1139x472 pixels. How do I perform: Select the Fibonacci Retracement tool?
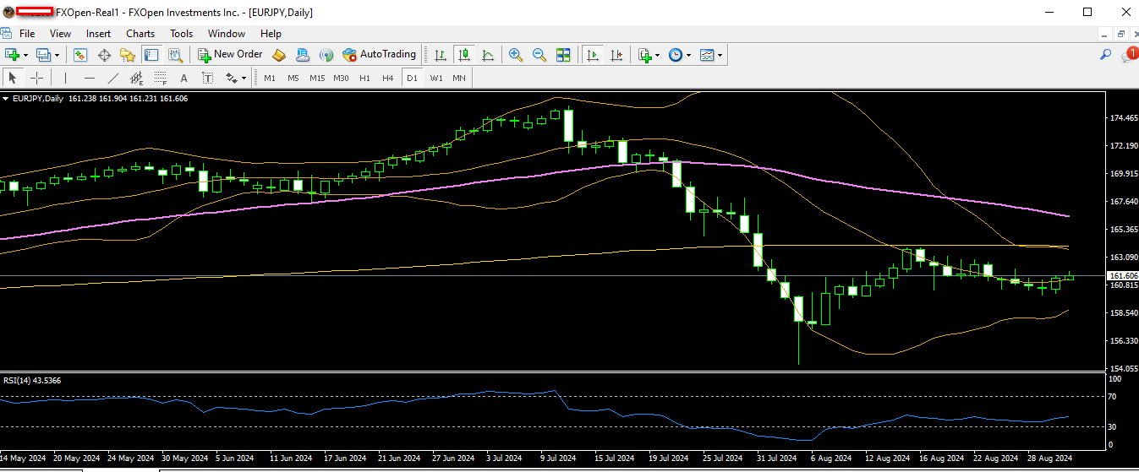(160, 78)
